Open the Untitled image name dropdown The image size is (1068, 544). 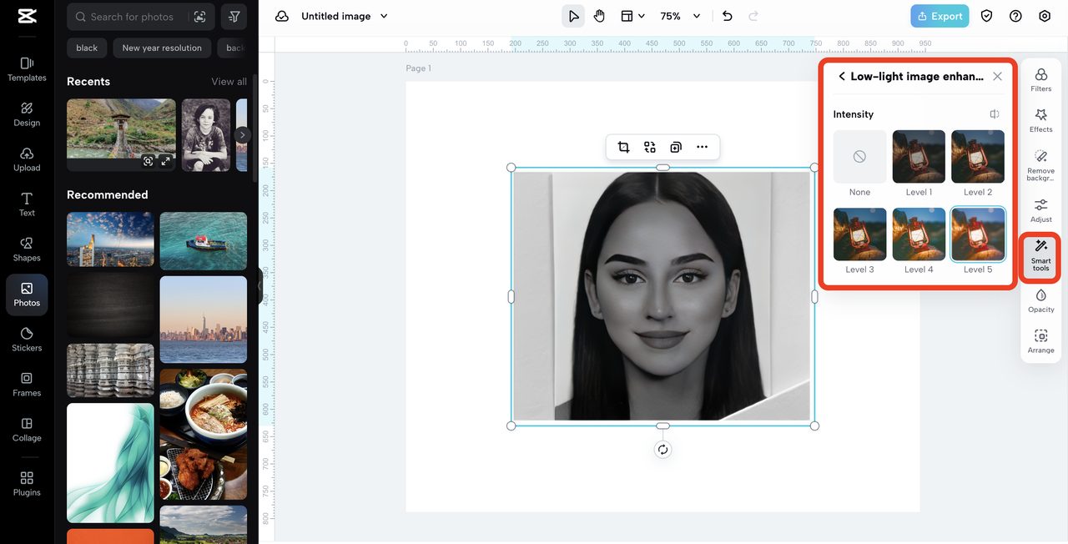click(345, 16)
